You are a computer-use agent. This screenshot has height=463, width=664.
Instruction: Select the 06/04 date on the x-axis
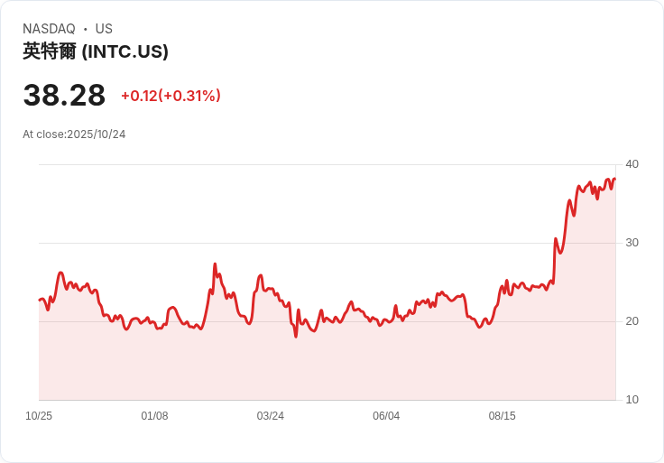[x=386, y=416]
